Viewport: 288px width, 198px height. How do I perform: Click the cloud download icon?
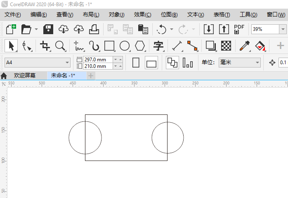click(x=64, y=29)
